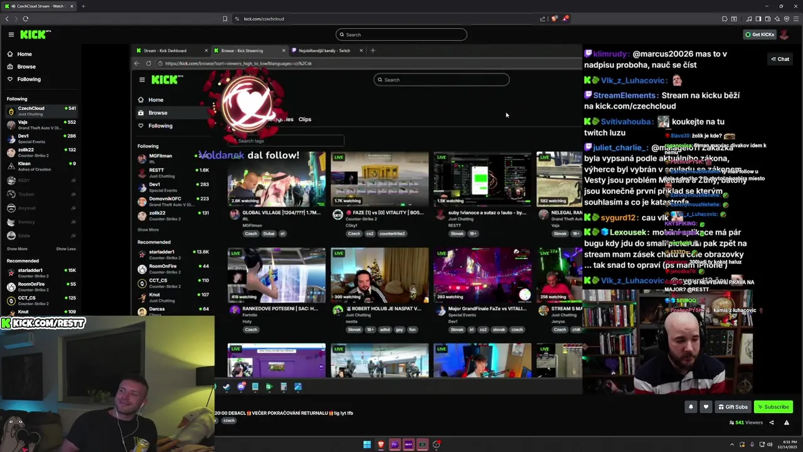Open offline Eddie channel in sidebar
This screenshot has width=803, height=452.
click(x=41, y=235)
